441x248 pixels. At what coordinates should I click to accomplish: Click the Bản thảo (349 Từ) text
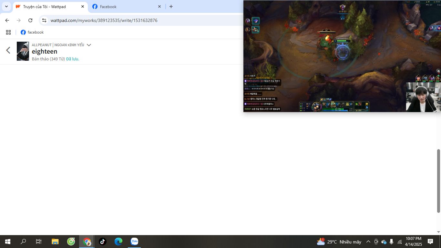48,59
